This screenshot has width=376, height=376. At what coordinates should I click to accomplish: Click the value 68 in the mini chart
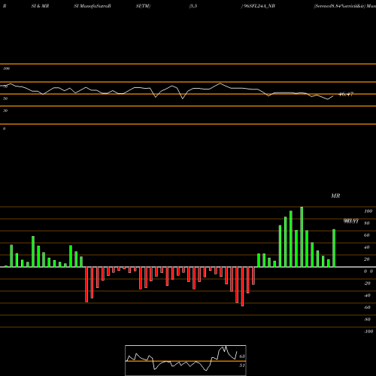tap(242, 356)
